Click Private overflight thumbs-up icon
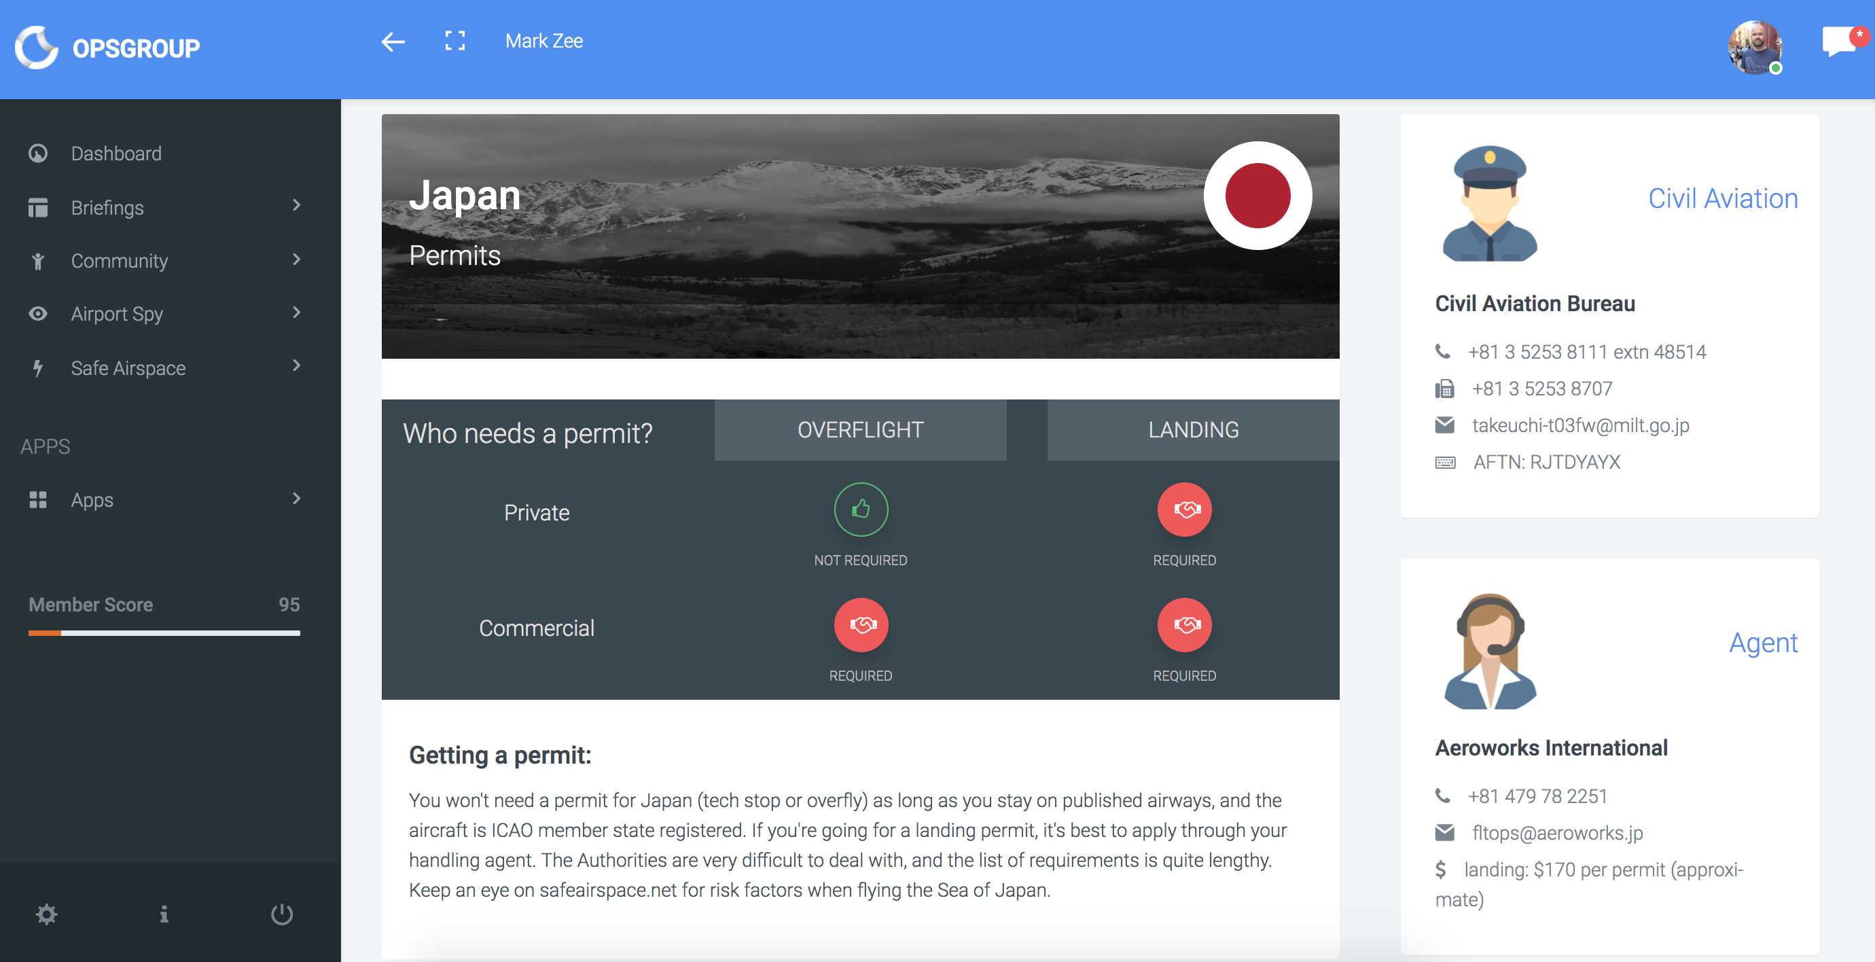 pyautogui.click(x=860, y=510)
